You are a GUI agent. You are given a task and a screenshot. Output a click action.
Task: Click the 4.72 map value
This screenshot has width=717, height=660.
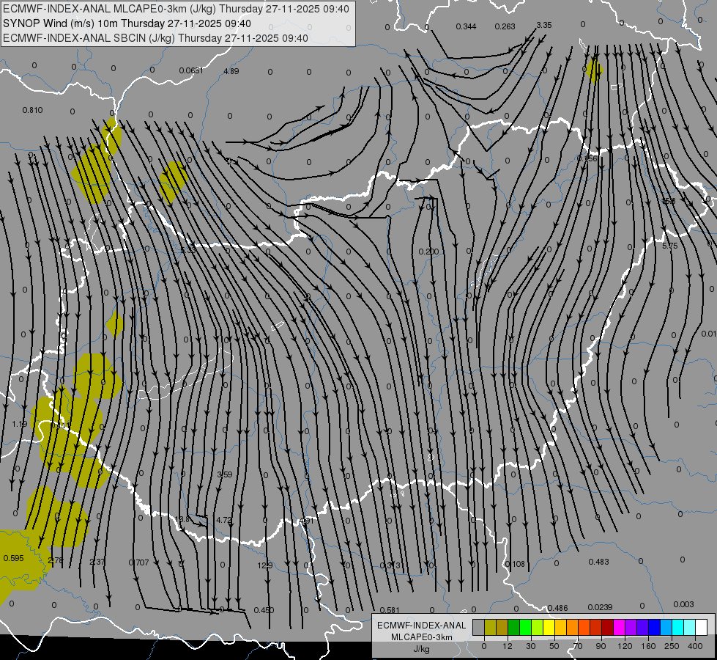coord(223,520)
